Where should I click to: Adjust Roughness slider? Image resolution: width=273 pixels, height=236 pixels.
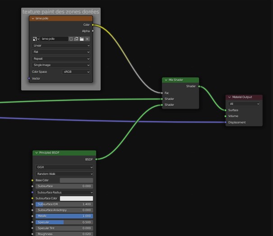(x=64, y=234)
